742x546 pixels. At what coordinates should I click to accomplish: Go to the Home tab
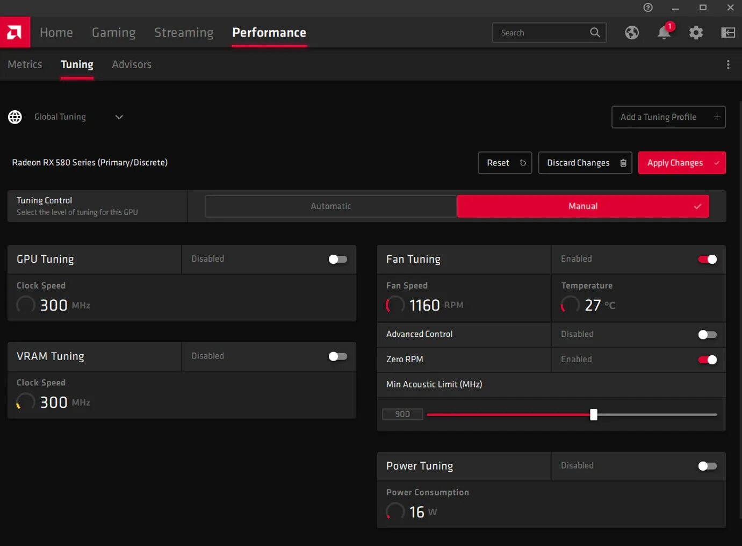coord(56,33)
